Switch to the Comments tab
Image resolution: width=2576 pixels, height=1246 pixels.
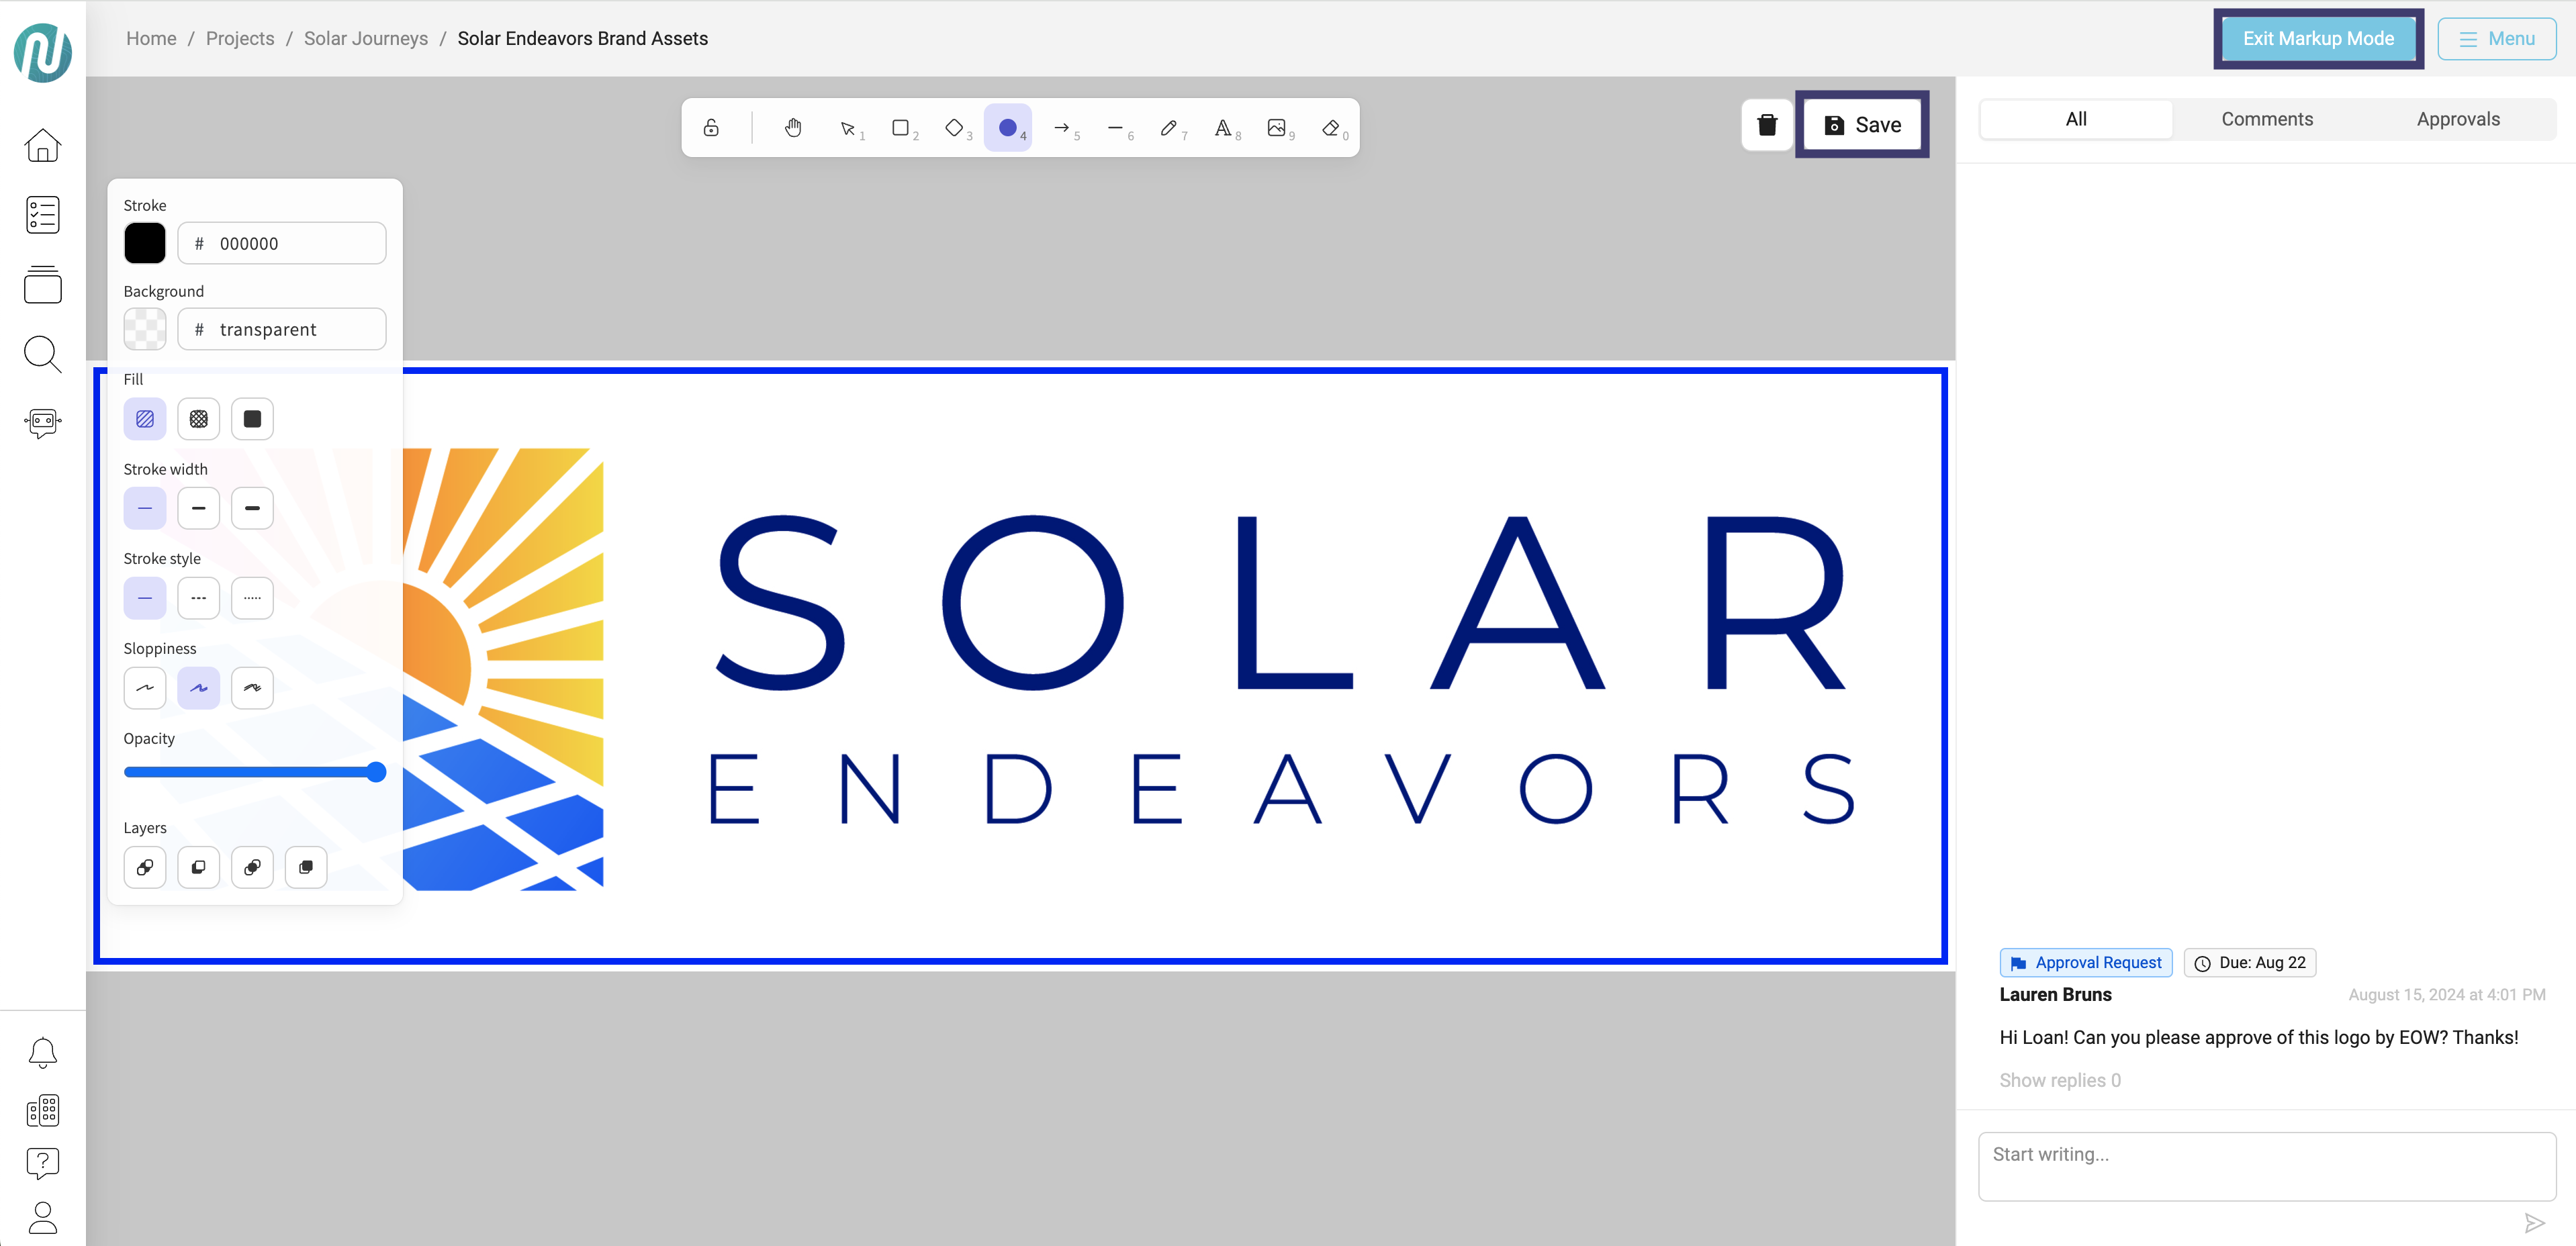[2266, 119]
